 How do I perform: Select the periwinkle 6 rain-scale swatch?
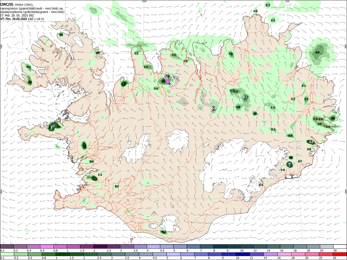point(187,254)
